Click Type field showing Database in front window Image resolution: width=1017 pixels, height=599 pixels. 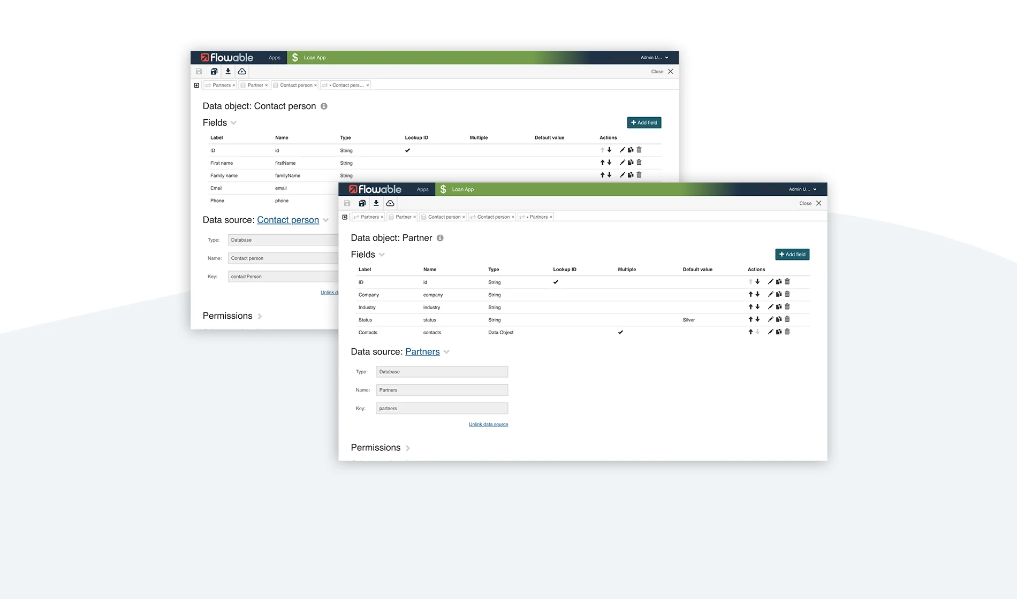tap(442, 372)
